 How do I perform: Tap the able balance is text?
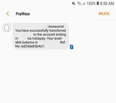pos(26,42)
